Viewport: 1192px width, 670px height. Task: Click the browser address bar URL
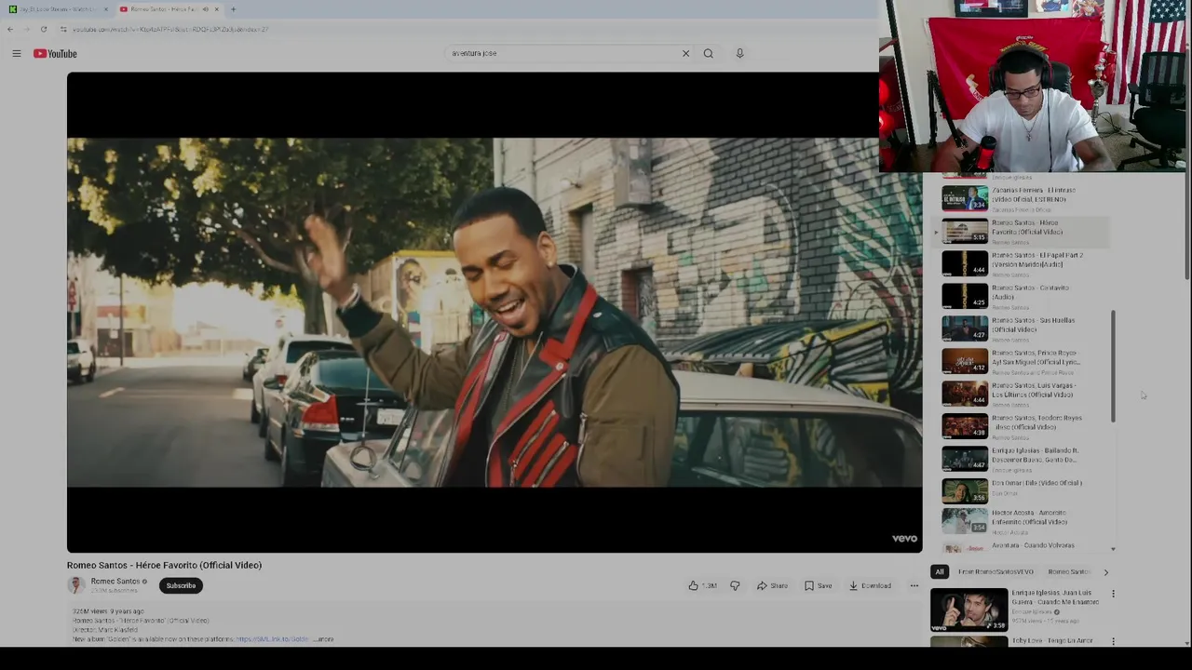click(170, 29)
